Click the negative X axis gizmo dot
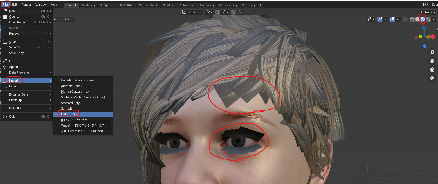The image size is (438, 184). pyautogui.click(x=416, y=37)
